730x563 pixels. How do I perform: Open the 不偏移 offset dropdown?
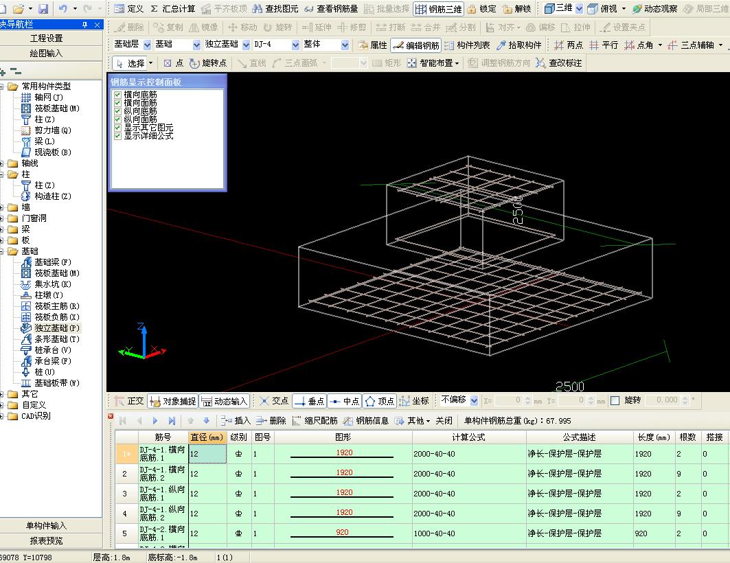(474, 400)
